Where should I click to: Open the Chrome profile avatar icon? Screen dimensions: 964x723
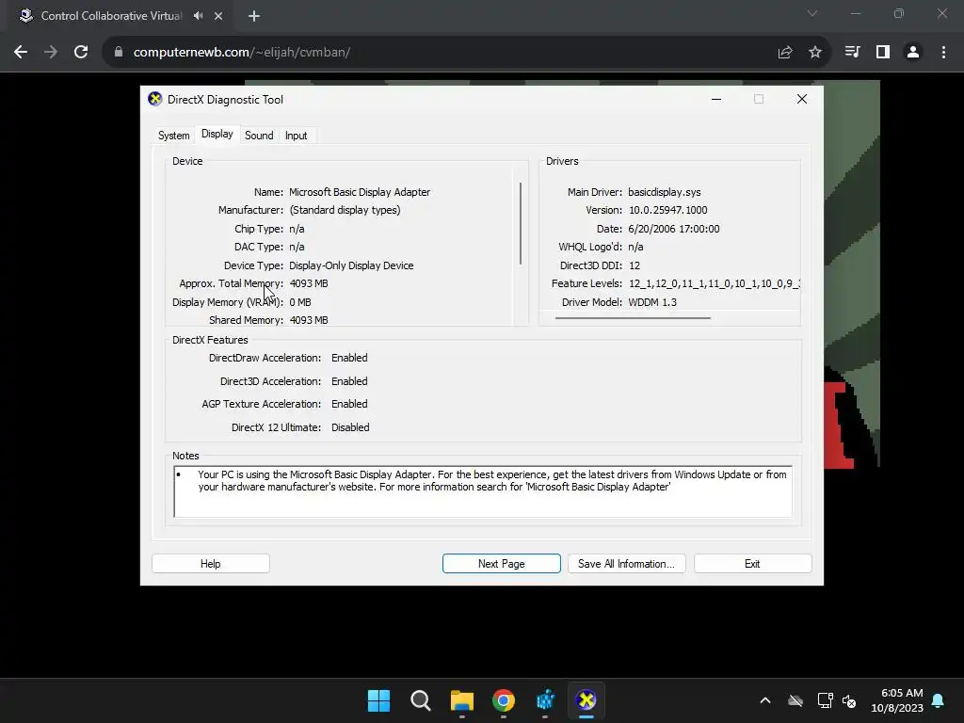913,53
